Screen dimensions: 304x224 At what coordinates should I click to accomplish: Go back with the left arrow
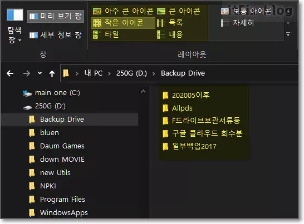(10, 73)
